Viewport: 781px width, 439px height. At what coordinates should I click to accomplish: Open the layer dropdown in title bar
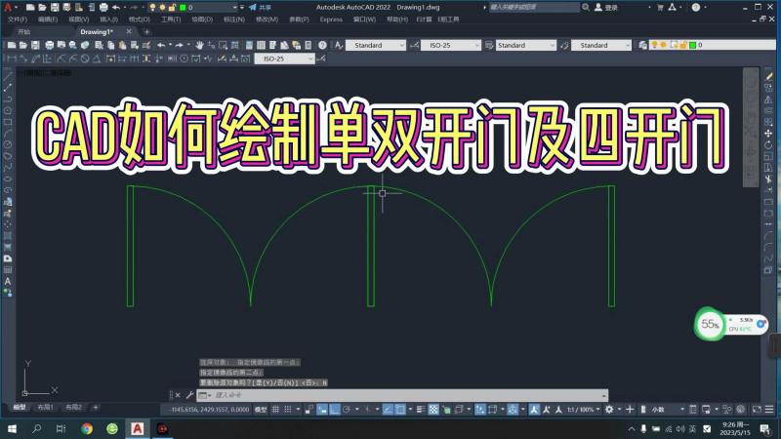tap(235, 8)
